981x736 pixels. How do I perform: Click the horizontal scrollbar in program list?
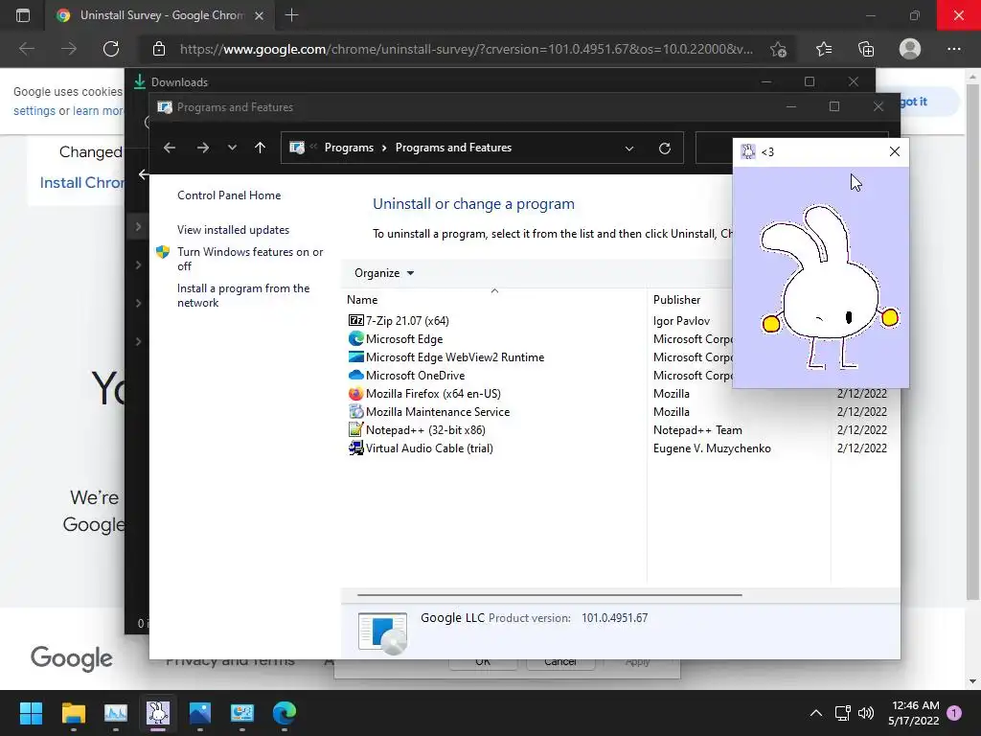(549, 594)
